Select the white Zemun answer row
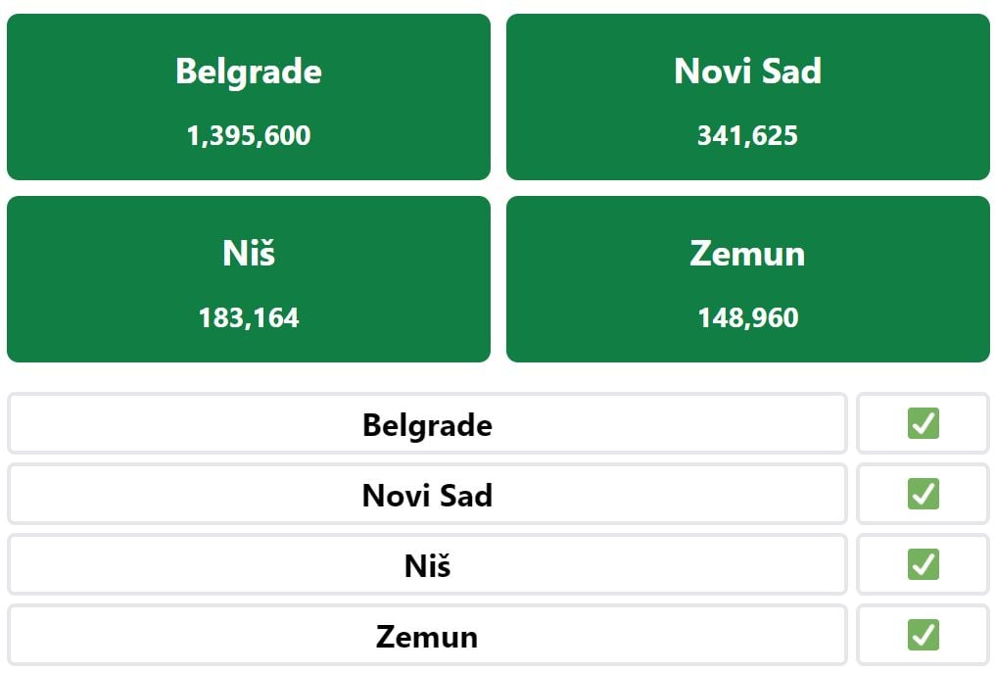Screen dimensions: 995x673 click(427, 635)
